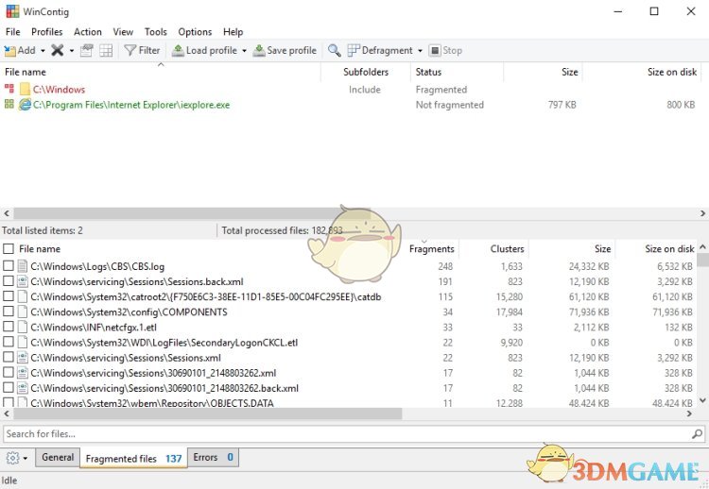
Task: Toggle the select-all checkbox in File name header
Action: [9, 249]
